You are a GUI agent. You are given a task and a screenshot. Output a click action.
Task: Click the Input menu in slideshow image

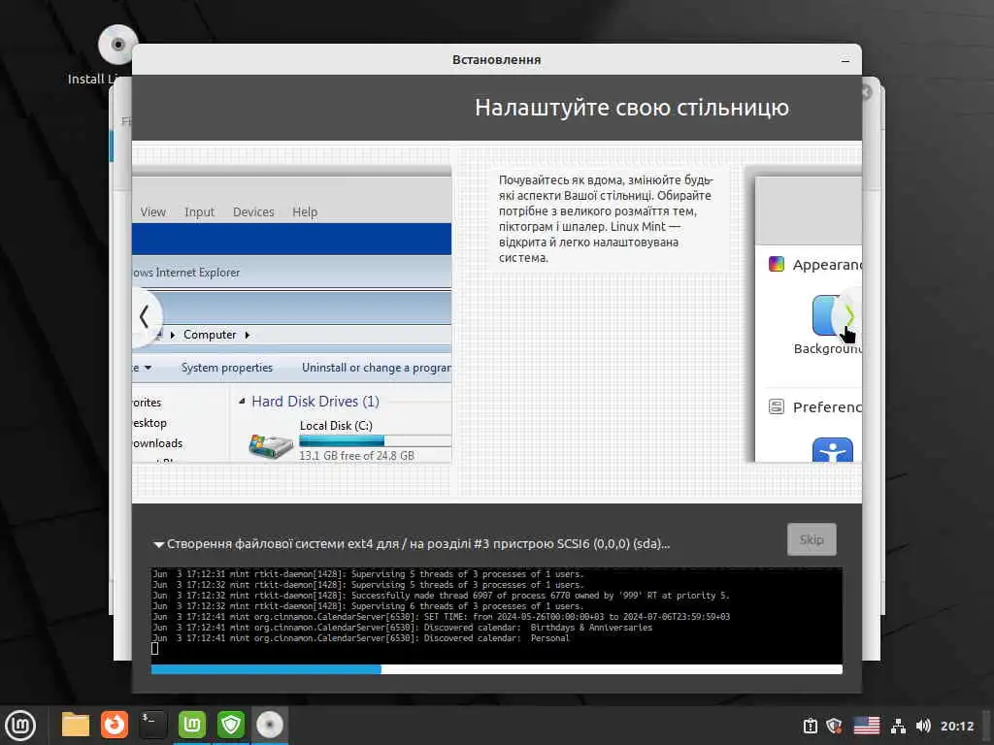click(199, 212)
